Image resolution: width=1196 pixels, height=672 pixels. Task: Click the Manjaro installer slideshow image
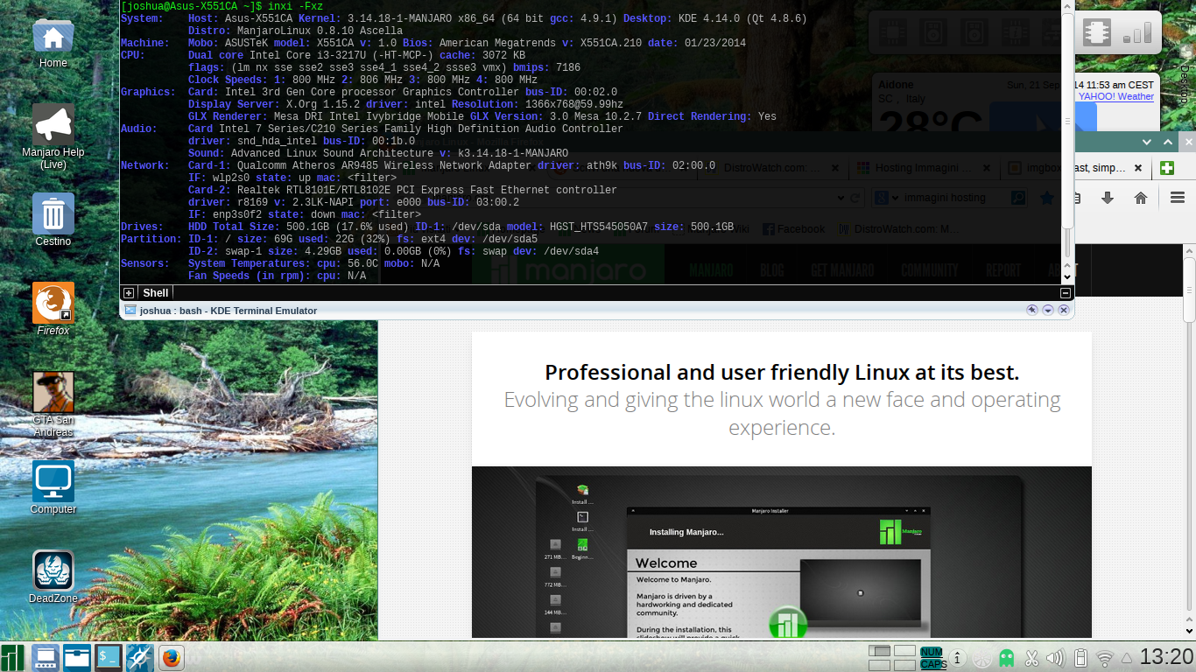(x=781, y=552)
